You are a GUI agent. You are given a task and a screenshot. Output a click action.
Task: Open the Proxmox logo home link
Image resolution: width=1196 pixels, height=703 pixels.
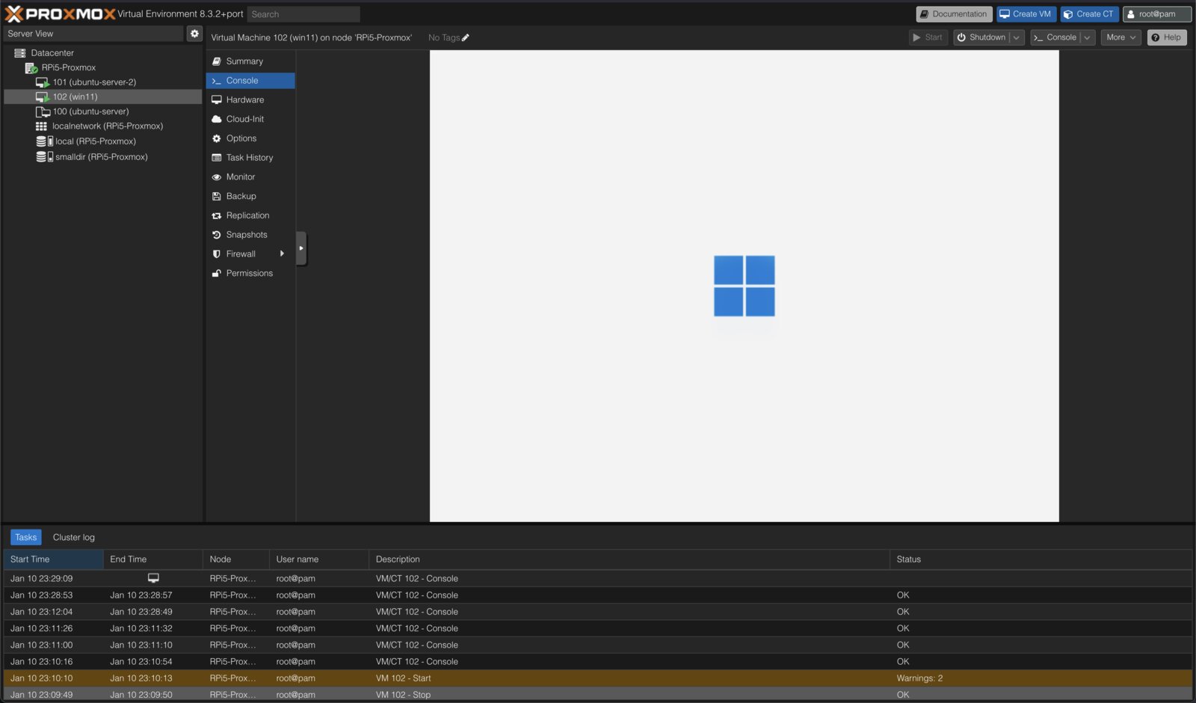(x=60, y=13)
